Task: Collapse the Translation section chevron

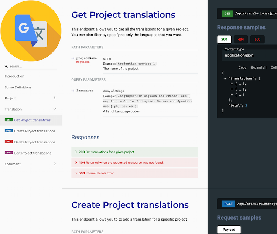Action: coord(55,109)
